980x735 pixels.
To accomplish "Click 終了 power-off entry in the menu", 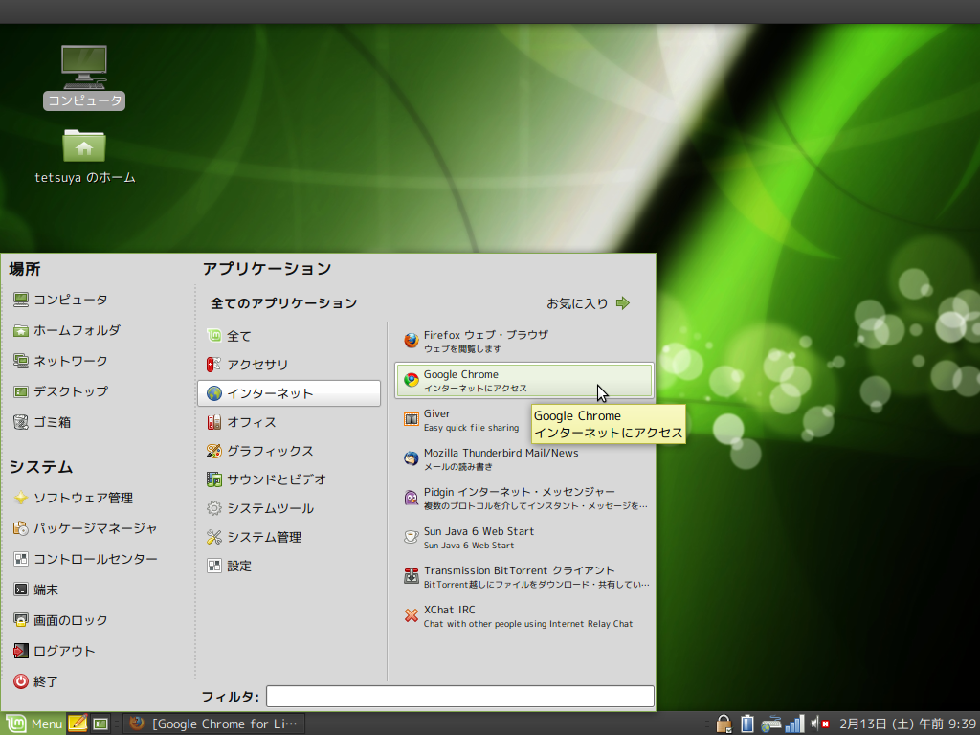I will (x=36, y=681).
